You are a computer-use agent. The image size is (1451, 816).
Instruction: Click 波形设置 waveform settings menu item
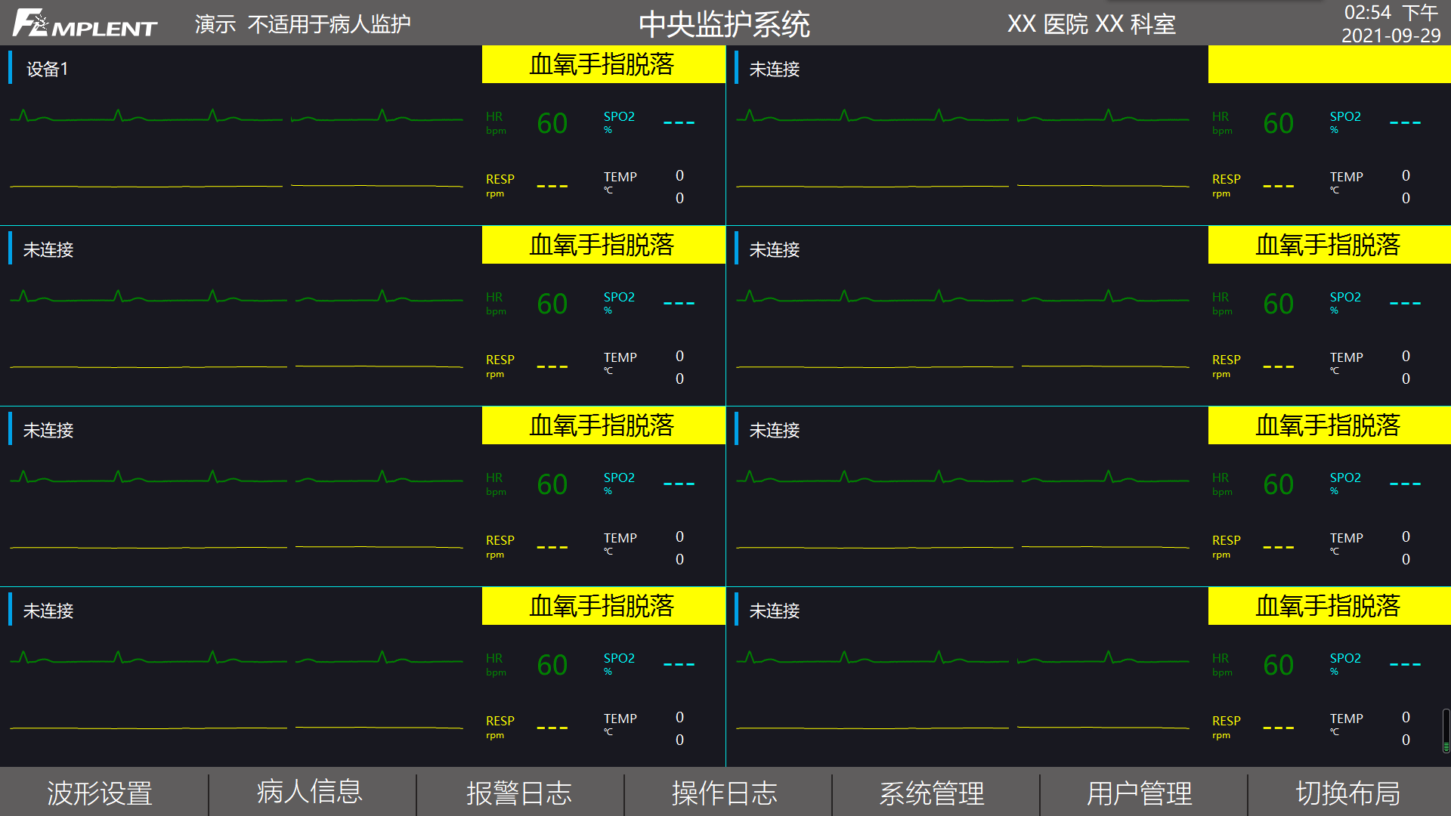(102, 796)
